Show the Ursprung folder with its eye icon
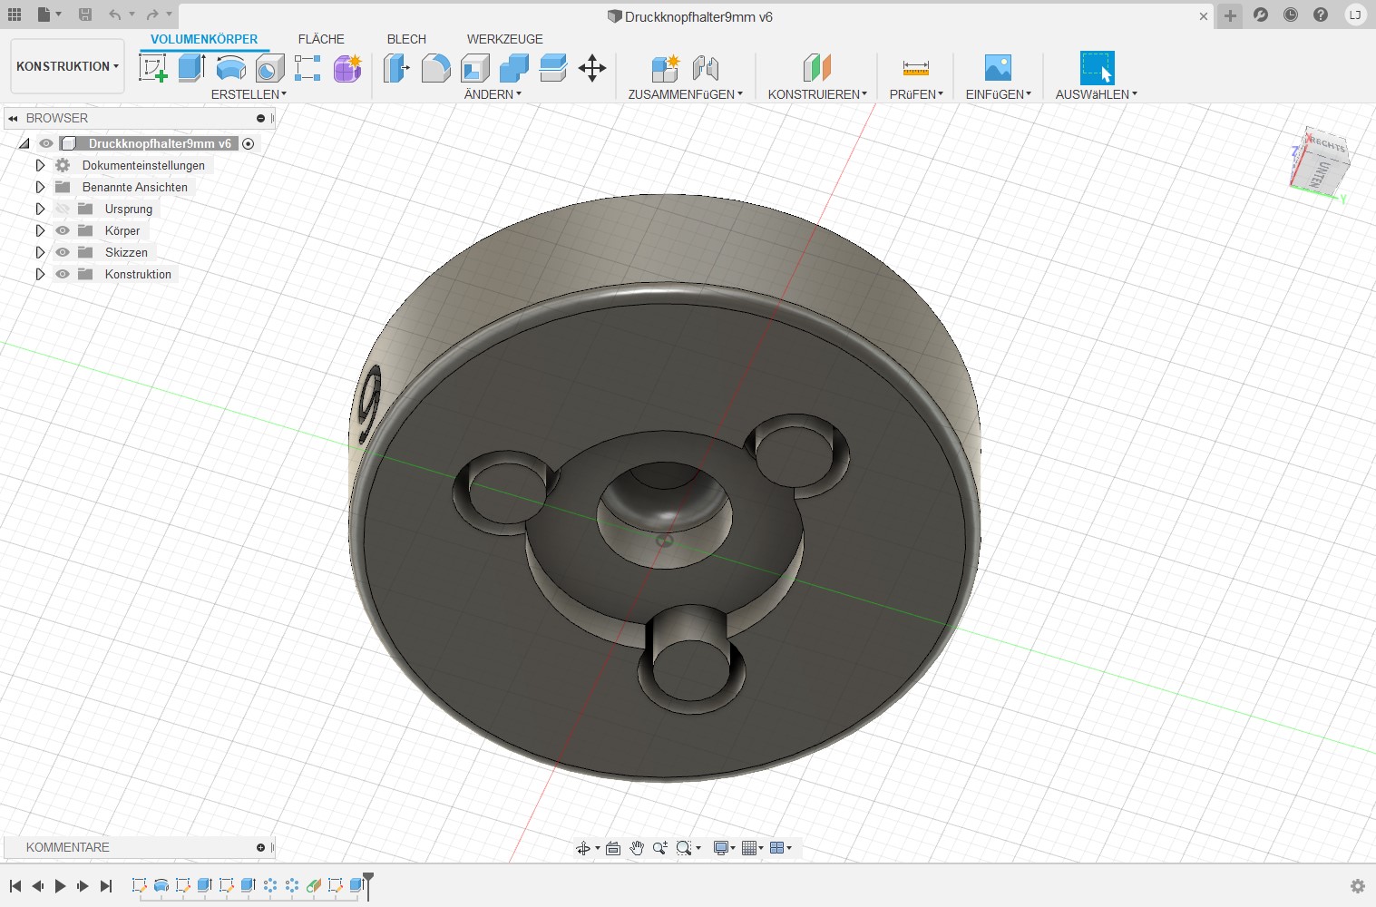 (x=63, y=209)
